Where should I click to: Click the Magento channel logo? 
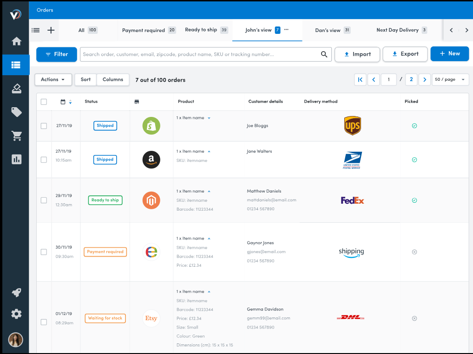click(151, 200)
